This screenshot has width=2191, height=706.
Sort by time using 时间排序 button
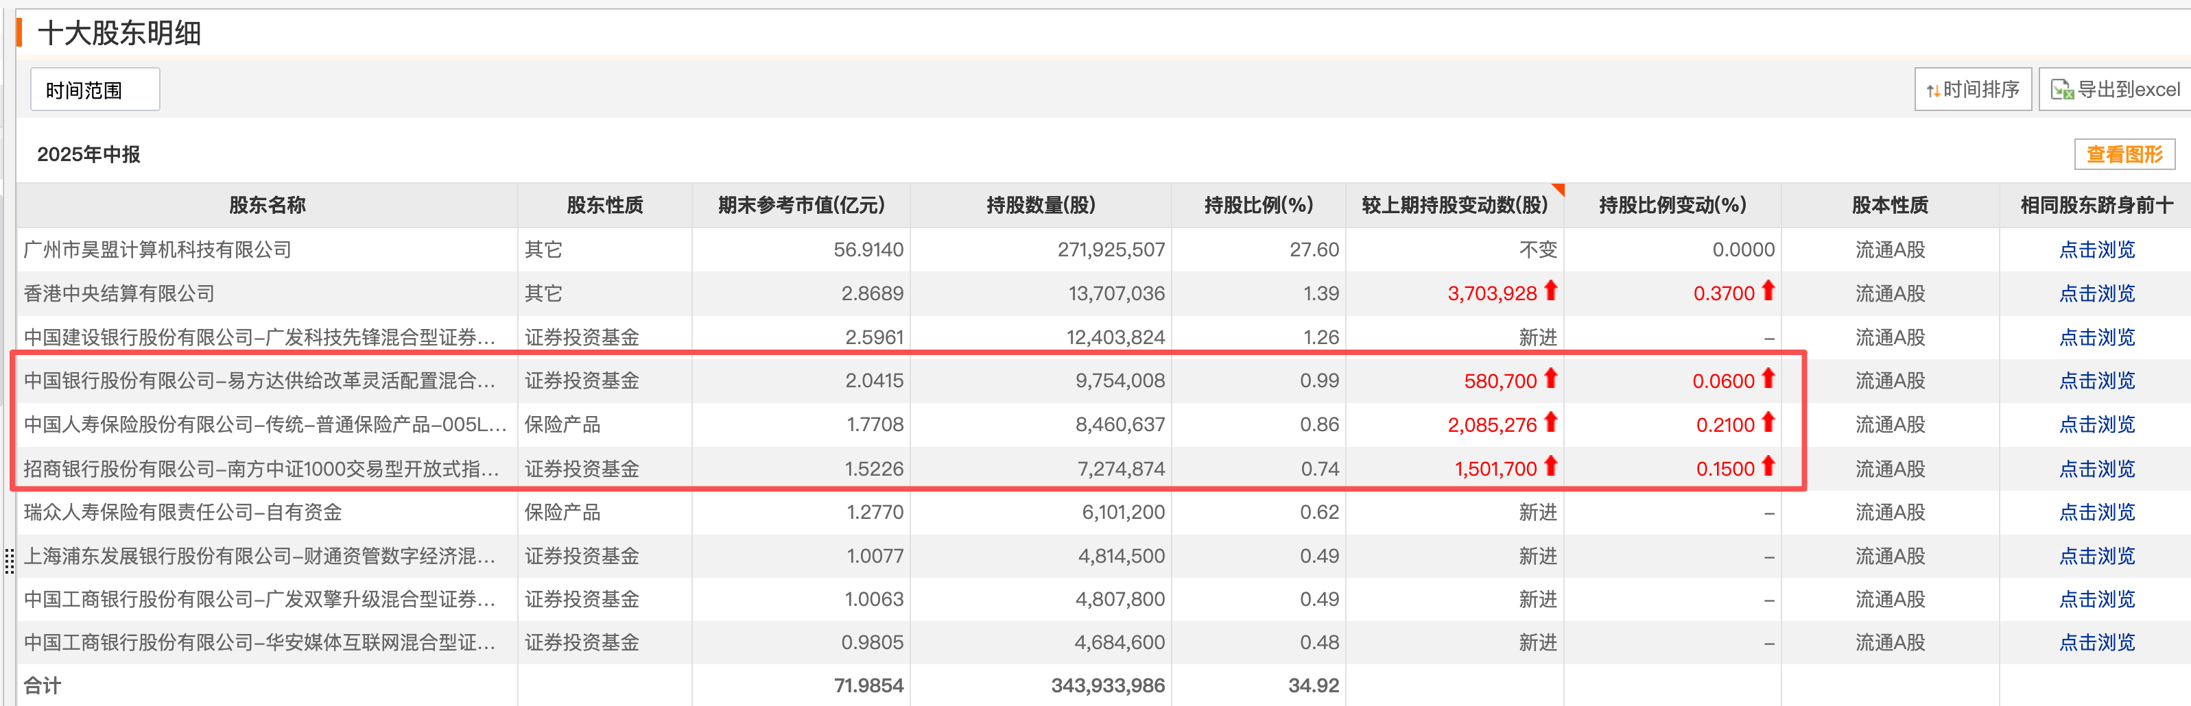[1972, 89]
